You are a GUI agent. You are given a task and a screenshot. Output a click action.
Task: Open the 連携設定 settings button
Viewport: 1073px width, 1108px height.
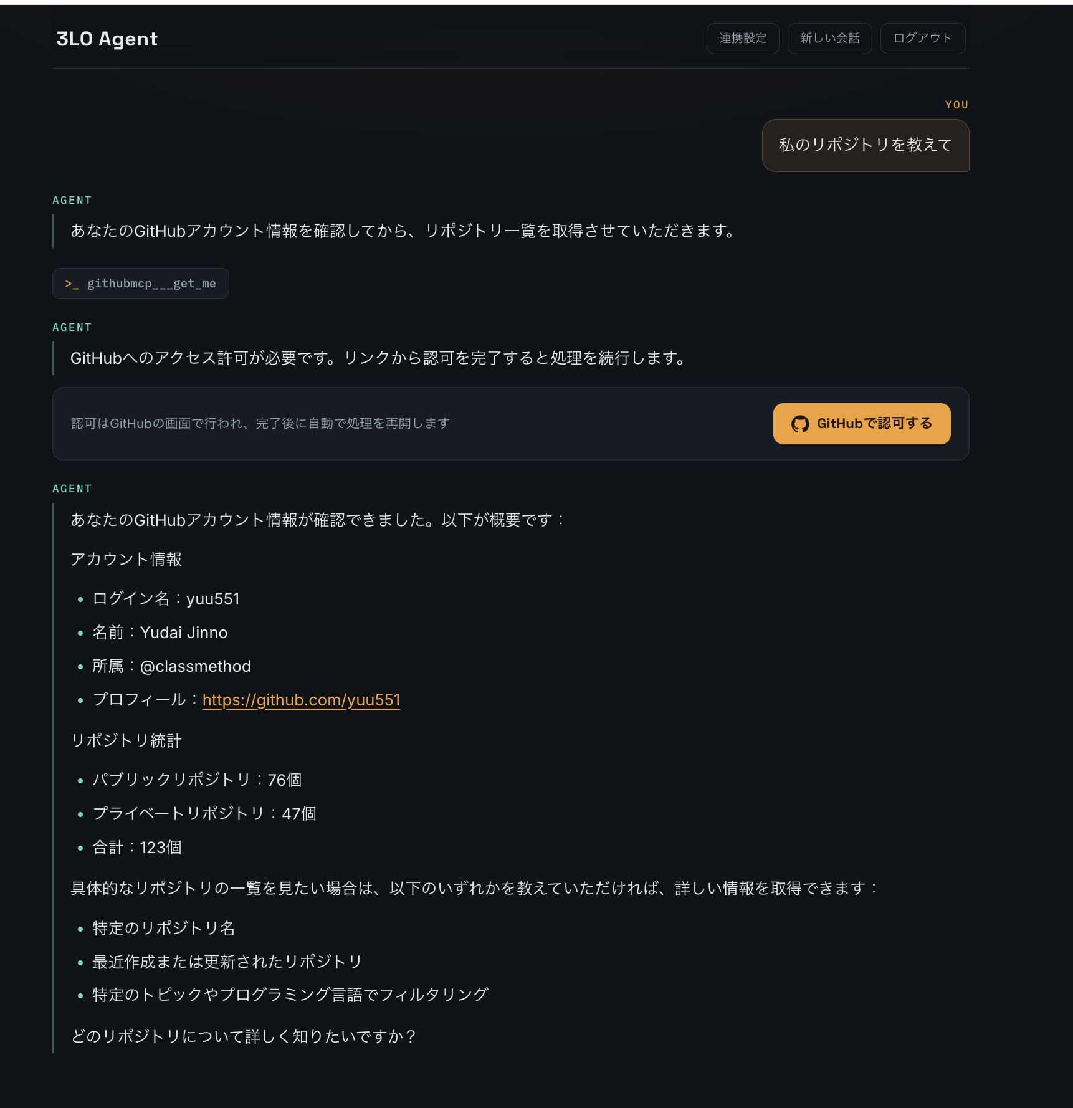(x=743, y=39)
